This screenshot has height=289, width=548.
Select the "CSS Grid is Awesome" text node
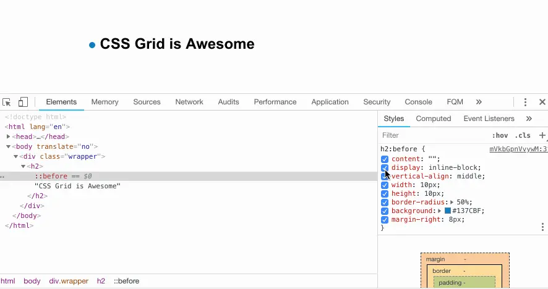[77, 186]
